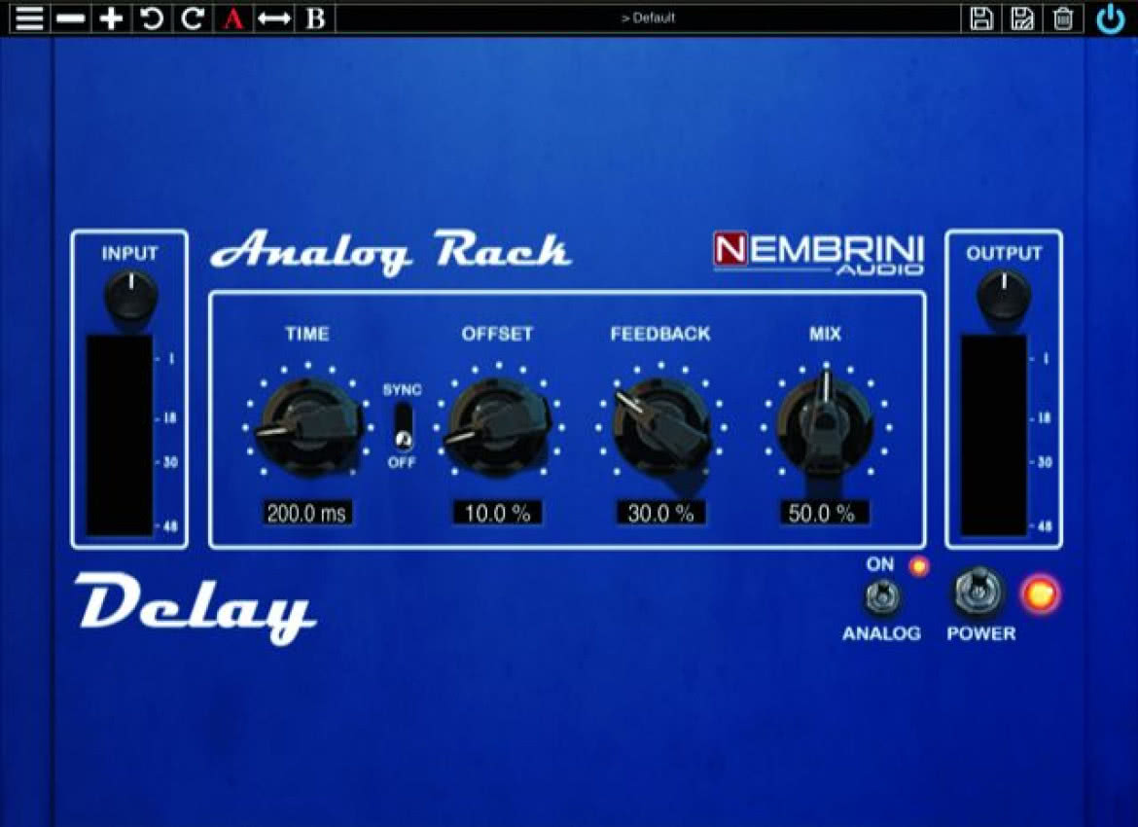Click the OUTPUT gain knob

[x=1004, y=296]
